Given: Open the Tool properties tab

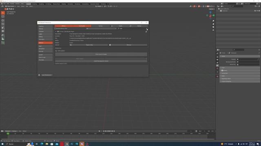Looking at the screenshot, I should (x=217, y=54).
